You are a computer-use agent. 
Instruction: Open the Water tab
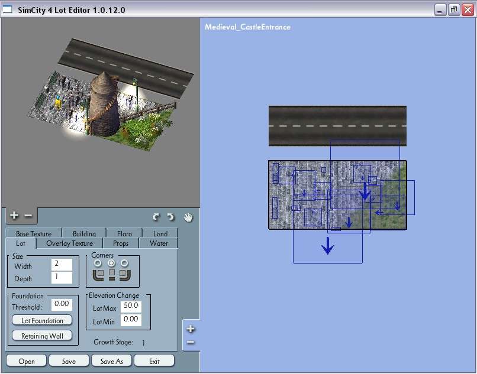coord(159,243)
